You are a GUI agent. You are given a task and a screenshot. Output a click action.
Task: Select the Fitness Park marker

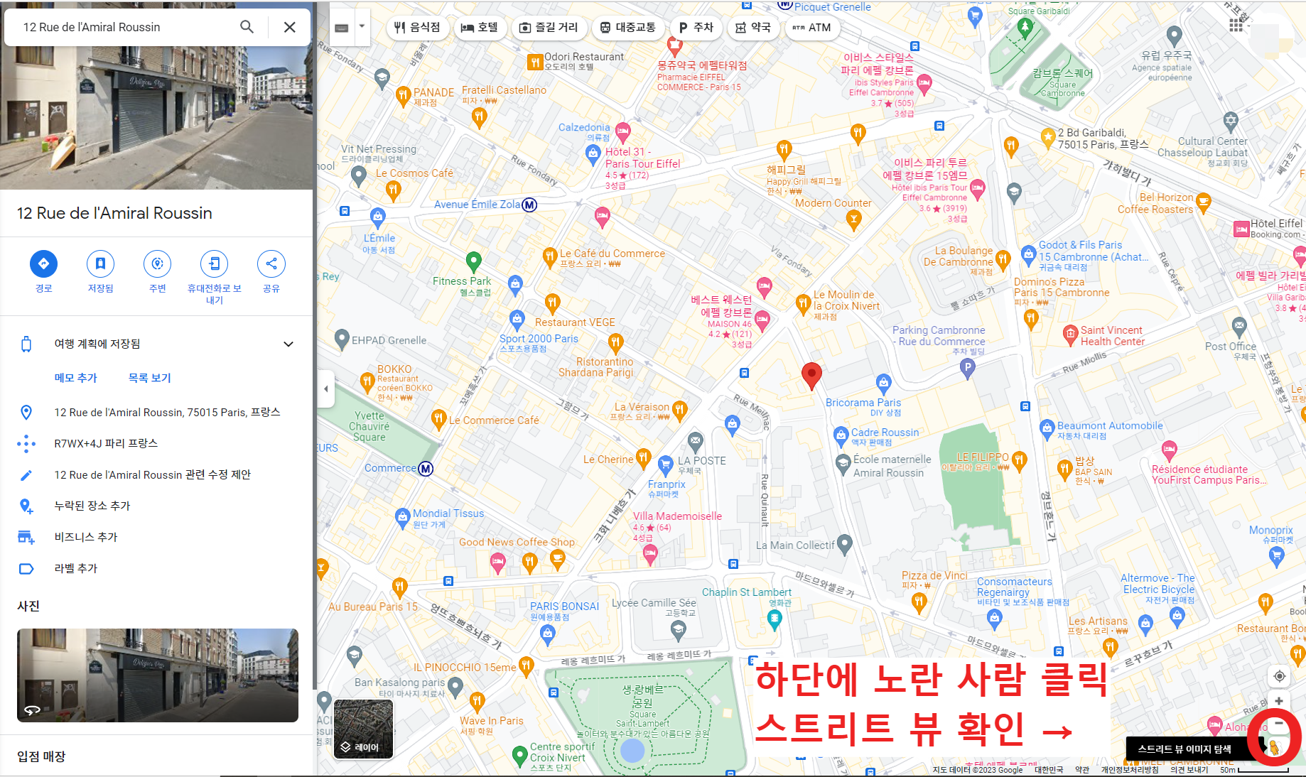tap(473, 262)
